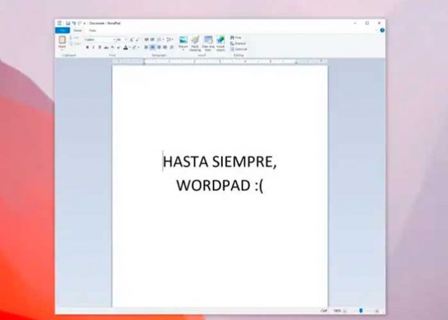Click the zoom slider handle
The height and width of the screenshot is (320, 448).
tap(360, 310)
